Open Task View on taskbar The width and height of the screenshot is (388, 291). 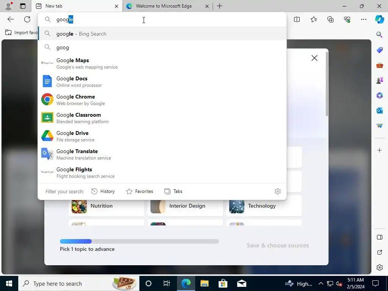[167, 283]
